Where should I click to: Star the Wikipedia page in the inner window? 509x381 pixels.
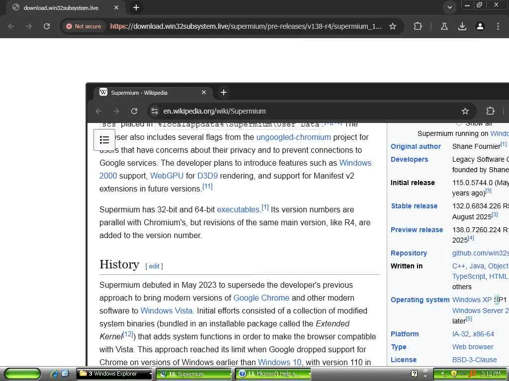(465, 111)
